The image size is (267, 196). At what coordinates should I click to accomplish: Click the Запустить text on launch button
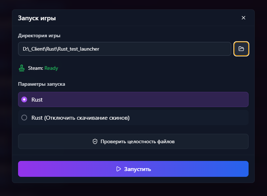point(137,169)
